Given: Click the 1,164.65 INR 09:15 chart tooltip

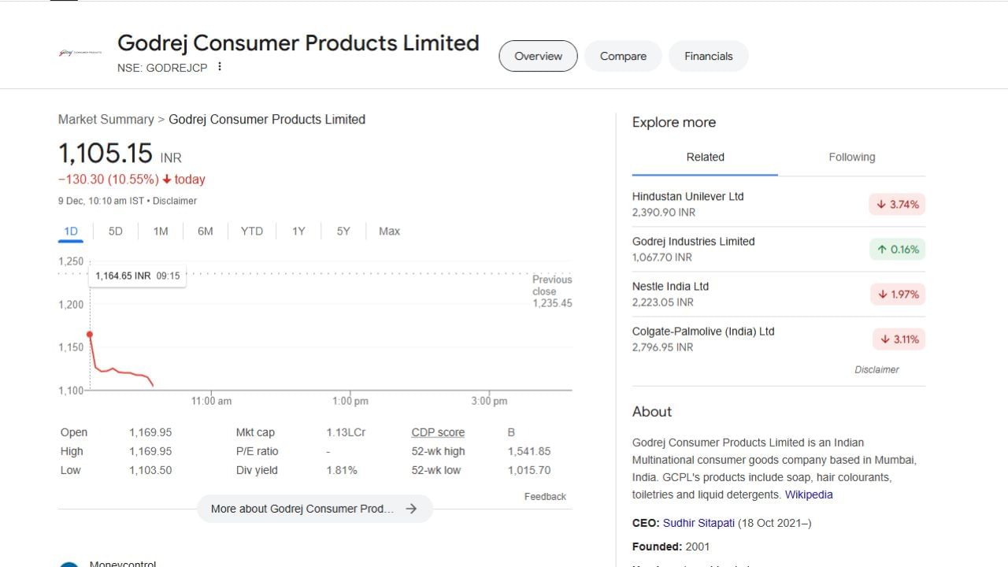Looking at the screenshot, I should [x=138, y=276].
